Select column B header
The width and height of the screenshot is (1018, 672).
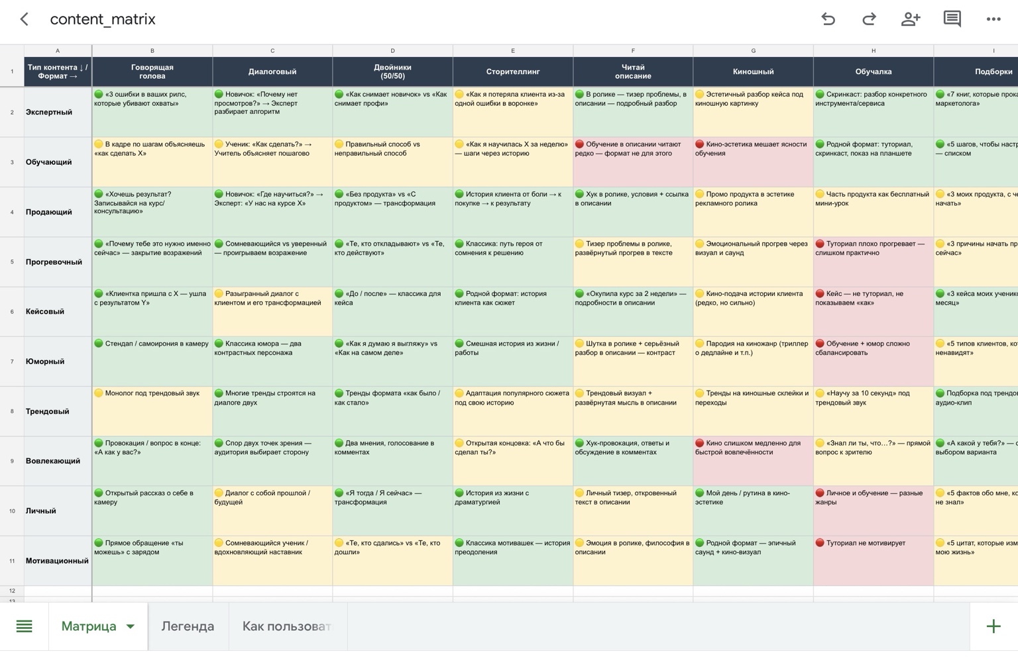coord(152,50)
